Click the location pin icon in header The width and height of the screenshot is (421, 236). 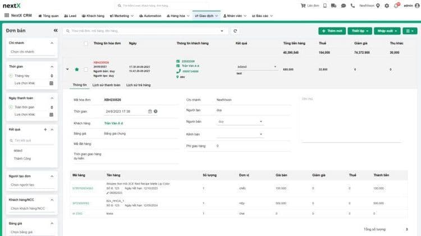click(378, 6)
